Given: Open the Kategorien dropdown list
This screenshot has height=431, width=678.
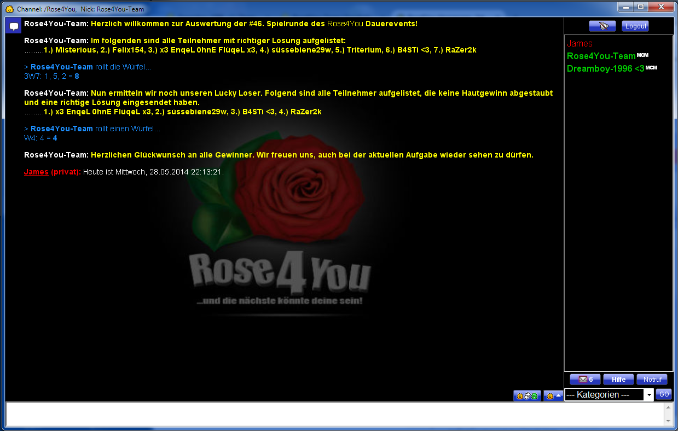Looking at the screenshot, I should 649,395.
